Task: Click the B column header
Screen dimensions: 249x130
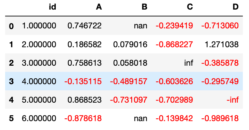Action: (144, 7)
